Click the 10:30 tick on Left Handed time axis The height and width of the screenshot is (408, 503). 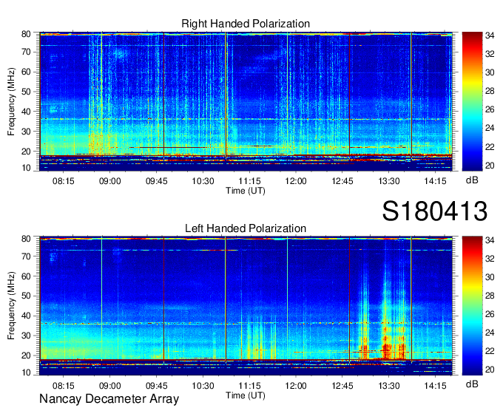(x=203, y=386)
